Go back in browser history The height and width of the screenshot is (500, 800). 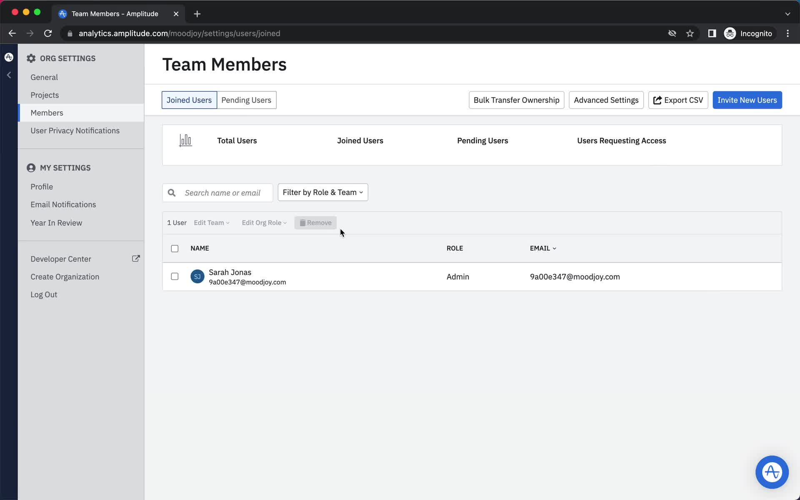tap(12, 33)
